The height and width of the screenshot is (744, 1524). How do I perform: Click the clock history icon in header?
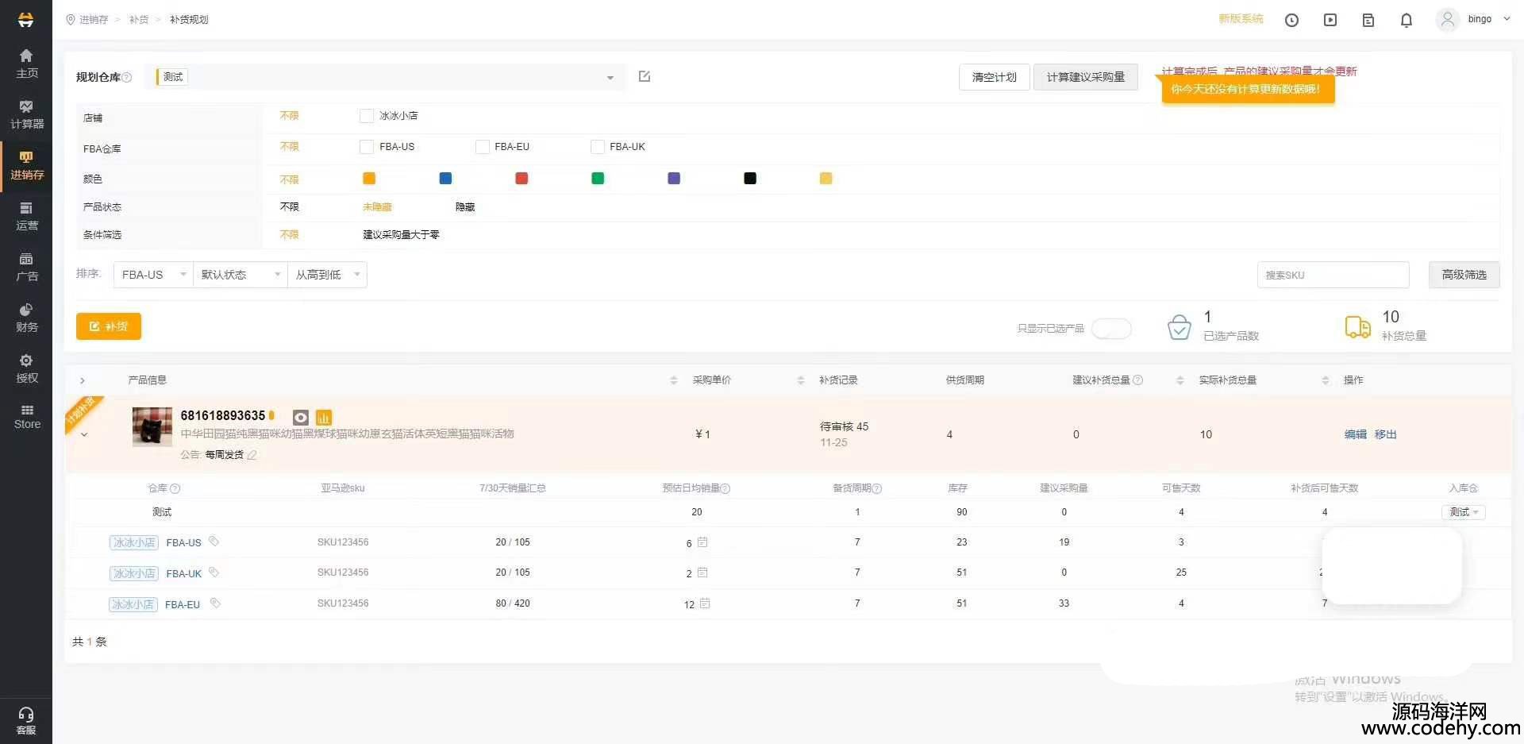(x=1291, y=20)
